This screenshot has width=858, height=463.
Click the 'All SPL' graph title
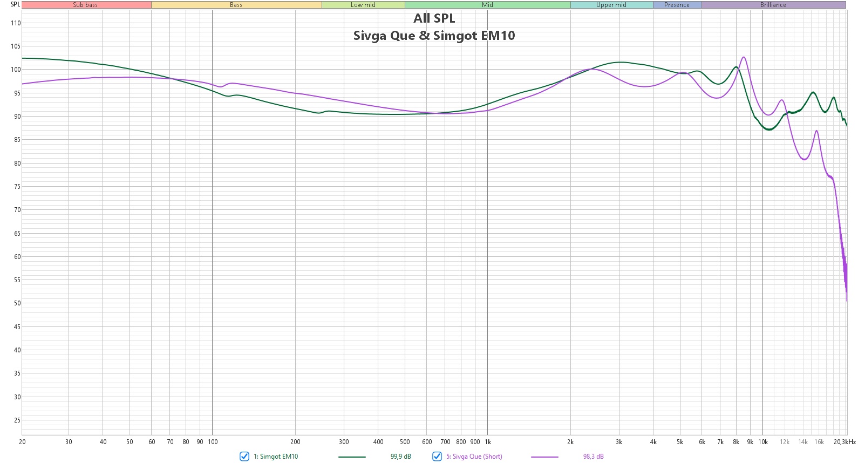[434, 18]
